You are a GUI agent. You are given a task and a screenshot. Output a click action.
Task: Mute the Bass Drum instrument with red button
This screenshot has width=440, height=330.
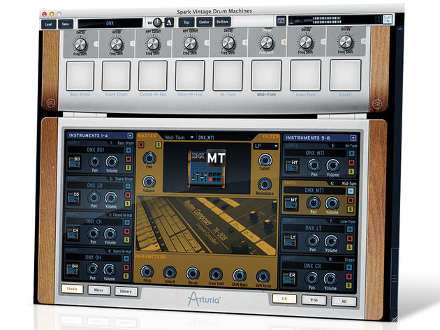[129, 159]
